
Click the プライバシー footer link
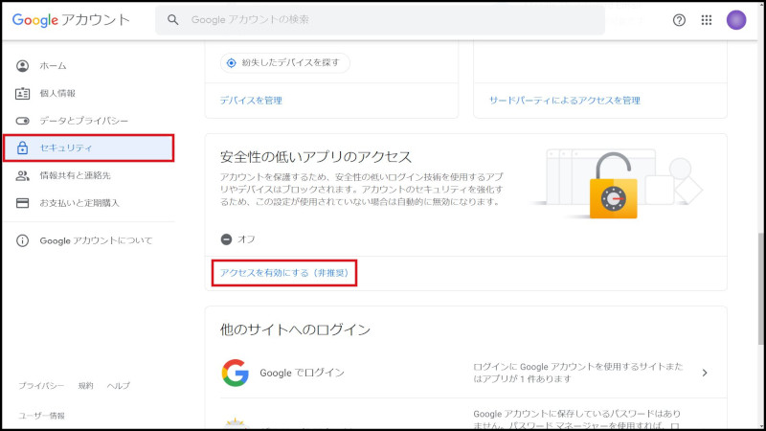pyautogui.click(x=41, y=385)
